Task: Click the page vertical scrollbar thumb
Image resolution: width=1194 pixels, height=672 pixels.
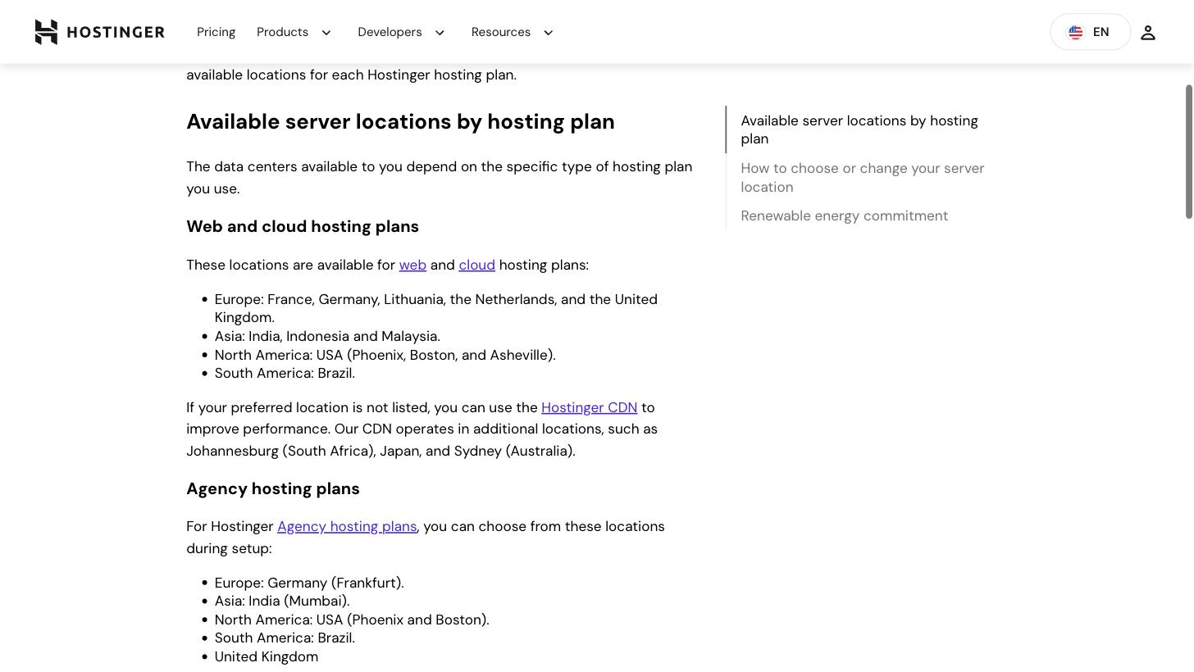Action: pyautogui.click(x=1188, y=152)
